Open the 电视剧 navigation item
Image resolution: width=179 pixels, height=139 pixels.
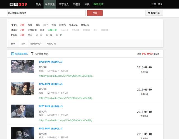pyautogui.click(x=77, y=4)
